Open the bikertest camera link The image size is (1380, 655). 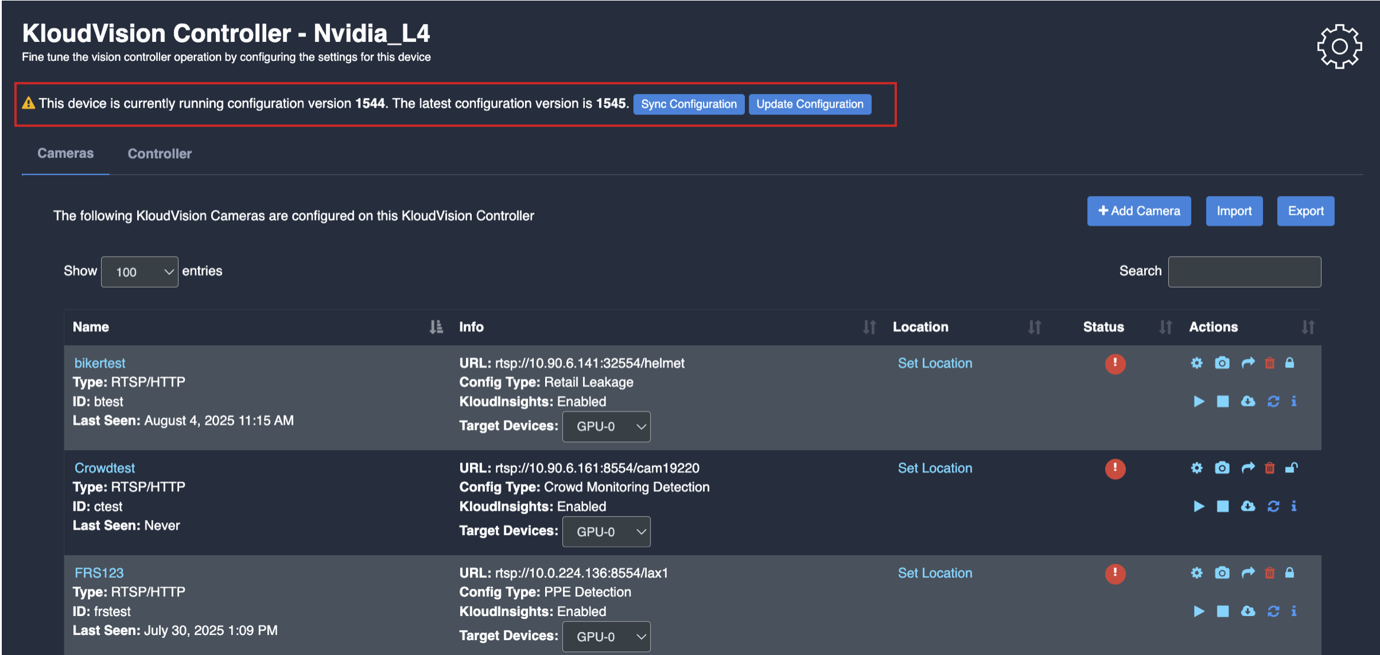coord(100,363)
